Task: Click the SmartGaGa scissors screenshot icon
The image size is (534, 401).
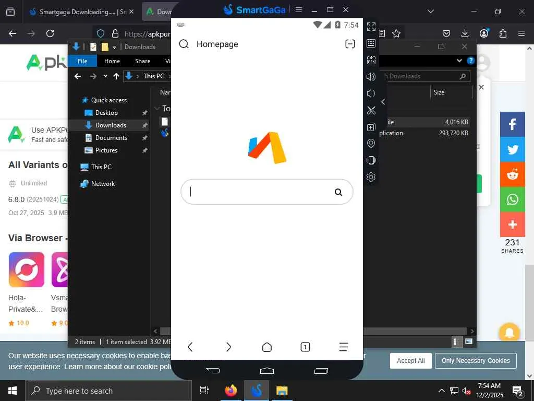Action: point(371,110)
